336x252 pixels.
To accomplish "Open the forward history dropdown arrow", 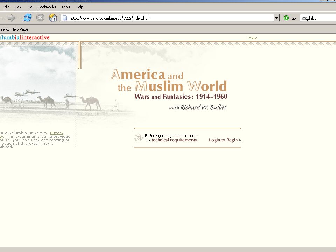I will [x=20, y=18].
